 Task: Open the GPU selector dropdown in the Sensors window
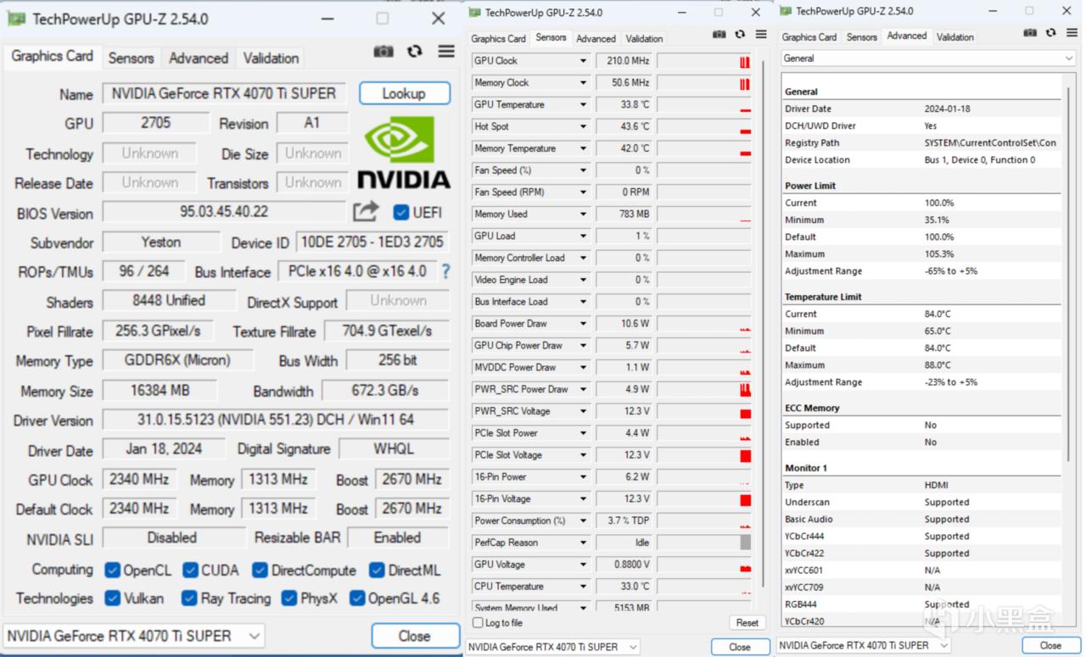tap(552, 647)
